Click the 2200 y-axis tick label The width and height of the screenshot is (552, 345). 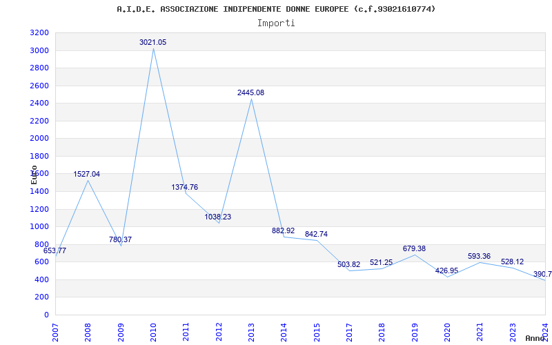pos(40,121)
